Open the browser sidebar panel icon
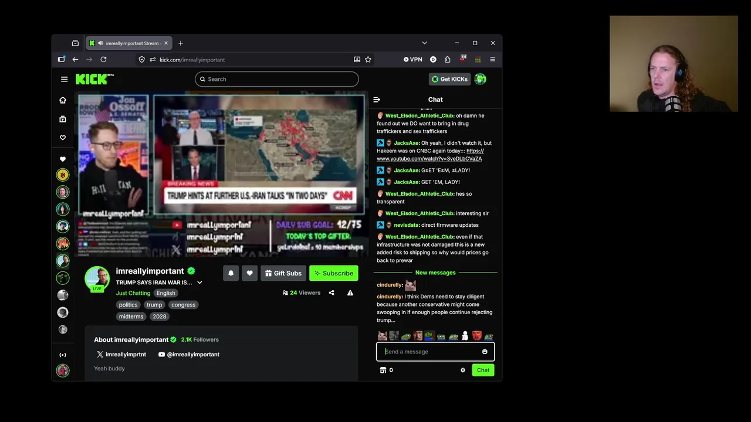Viewport: 751px width, 422px height. click(x=62, y=59)
